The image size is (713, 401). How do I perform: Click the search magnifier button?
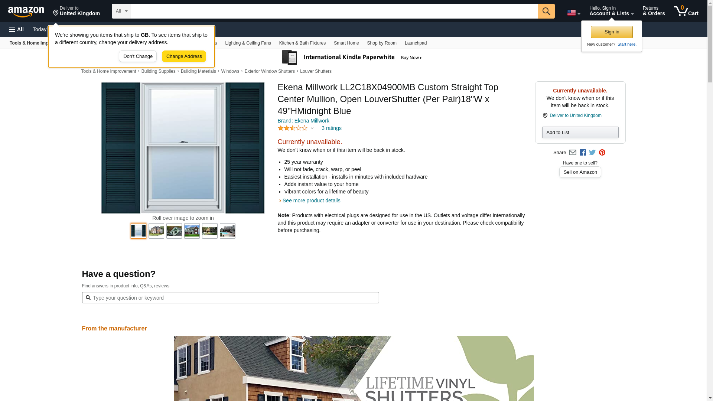click(546, 11)
